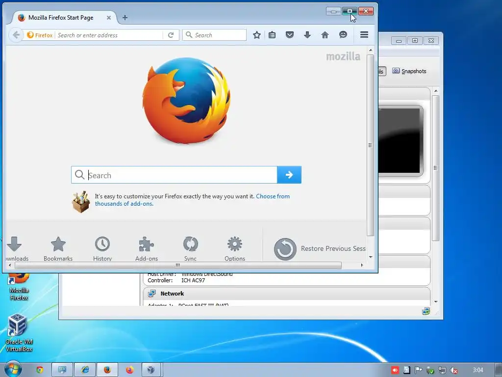Submit search with blue arrow button

(x=289, y=175)
